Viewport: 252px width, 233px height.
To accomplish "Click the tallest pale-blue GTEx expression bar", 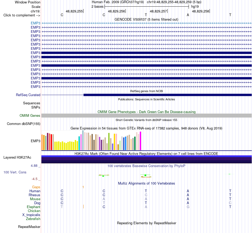I will point(83,140).
